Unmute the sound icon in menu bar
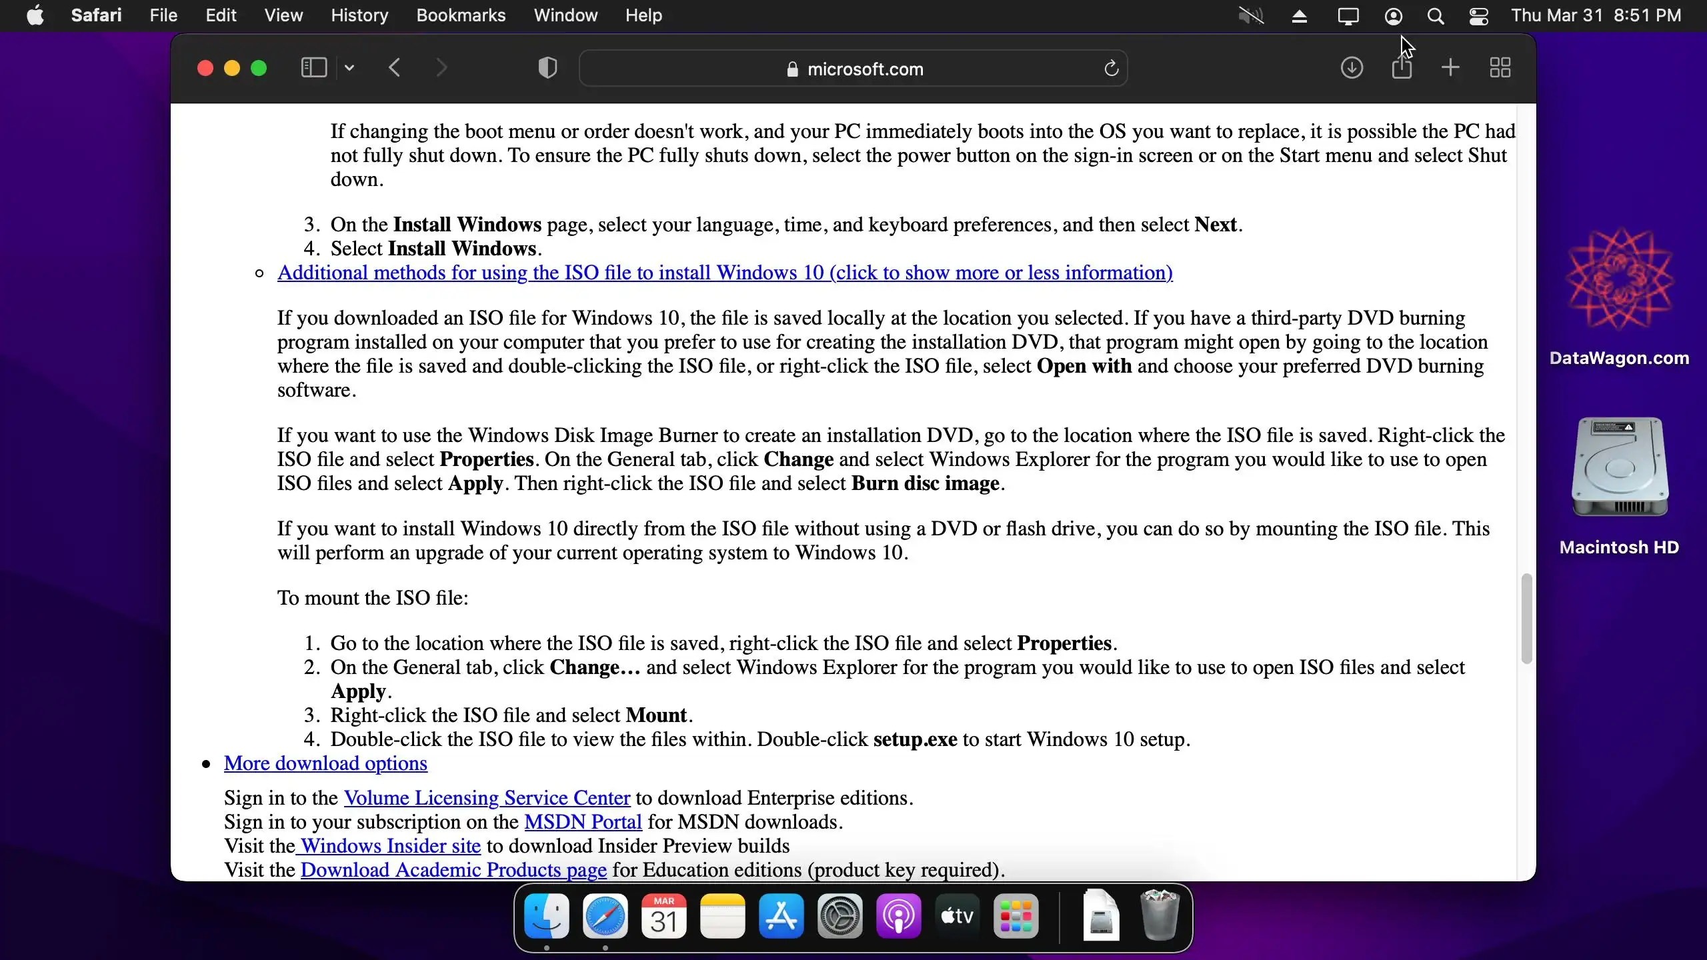The width and height of the screenshot is (1707, 960). [1251, 16]
